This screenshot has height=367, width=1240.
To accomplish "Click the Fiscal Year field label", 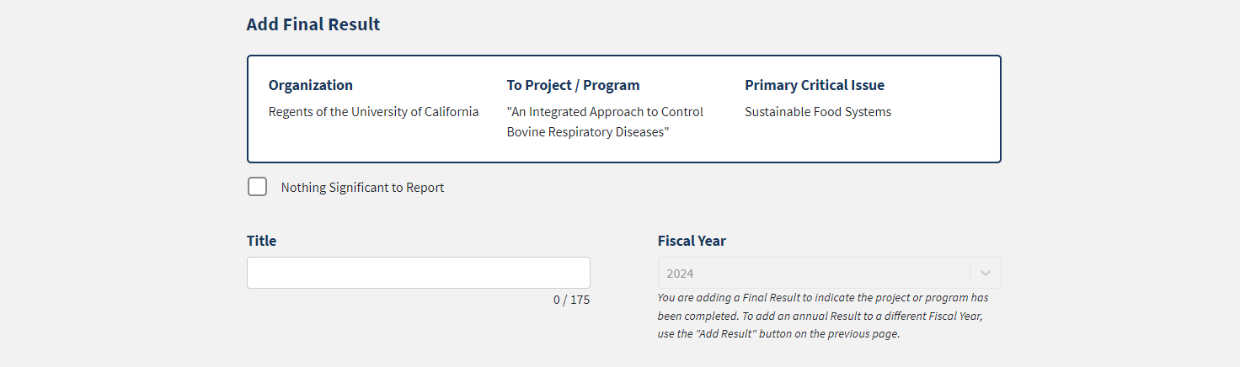I will click(x=692, y=241).
